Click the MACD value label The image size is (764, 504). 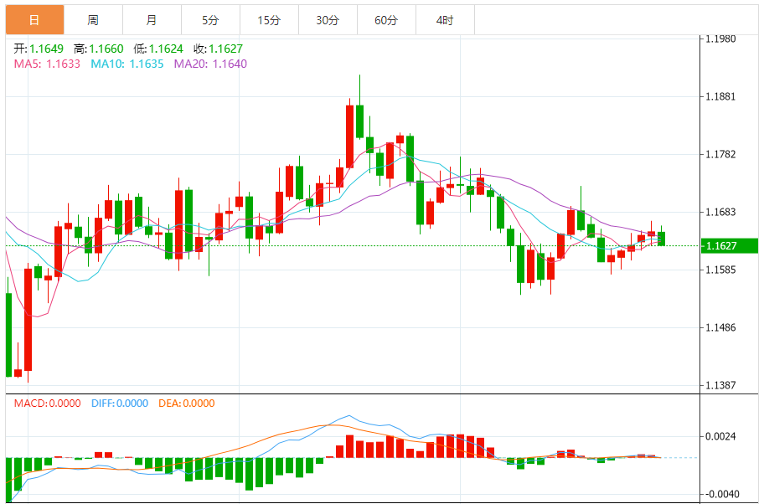pyautogui.click(x=47, y=403)
